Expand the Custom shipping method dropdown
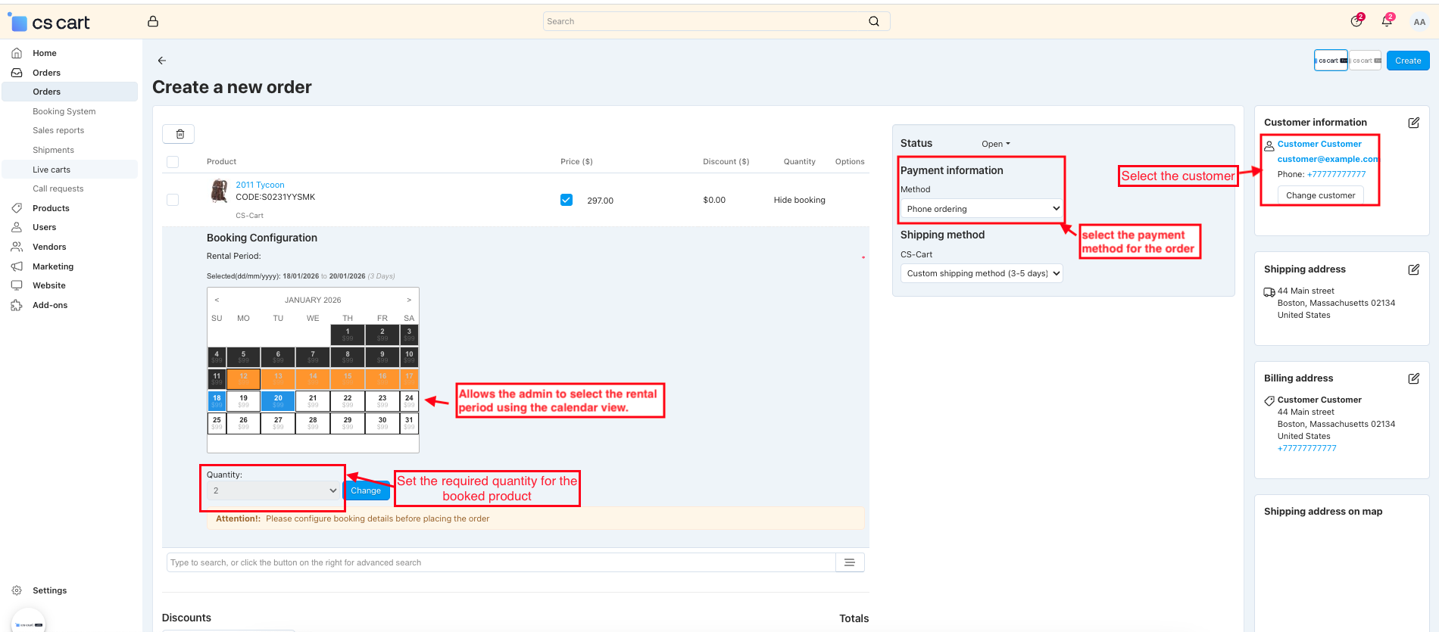Viewport: 1439px width, 632px height. (982, 273)
